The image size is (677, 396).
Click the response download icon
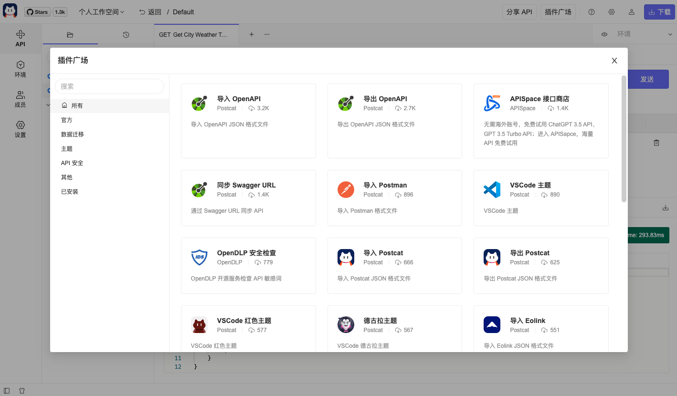pyautogui.click(x=666, y=208)
